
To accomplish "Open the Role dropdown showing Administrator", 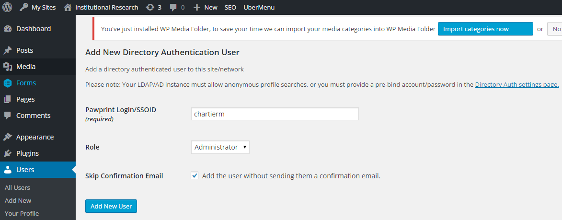I will point(220,147).
